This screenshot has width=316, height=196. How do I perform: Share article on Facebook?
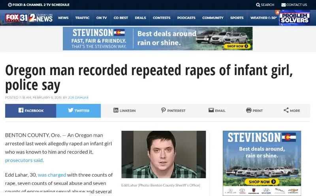31,111
